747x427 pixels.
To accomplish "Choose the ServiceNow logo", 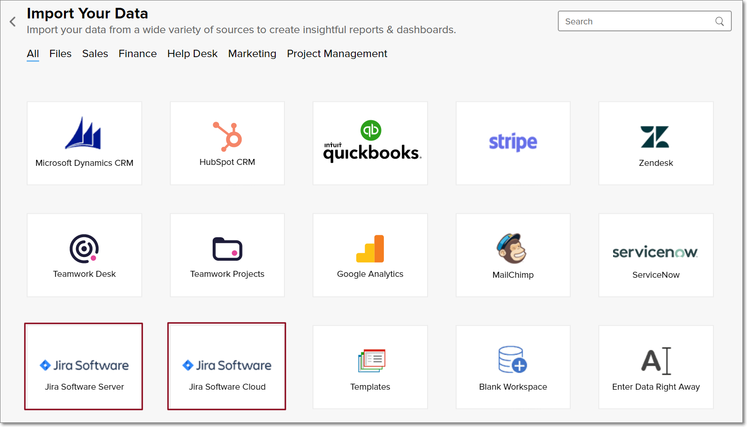I will tap(655, 252).
